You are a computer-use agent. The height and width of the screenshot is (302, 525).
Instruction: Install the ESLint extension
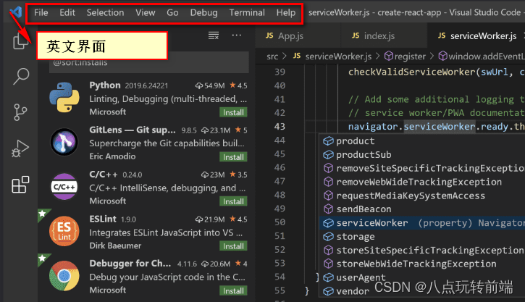click(x=233, y=246)
